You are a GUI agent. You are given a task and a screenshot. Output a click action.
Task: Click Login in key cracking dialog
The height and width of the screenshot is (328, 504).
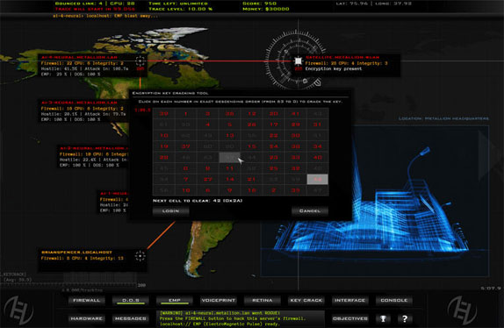coord(170,210)
